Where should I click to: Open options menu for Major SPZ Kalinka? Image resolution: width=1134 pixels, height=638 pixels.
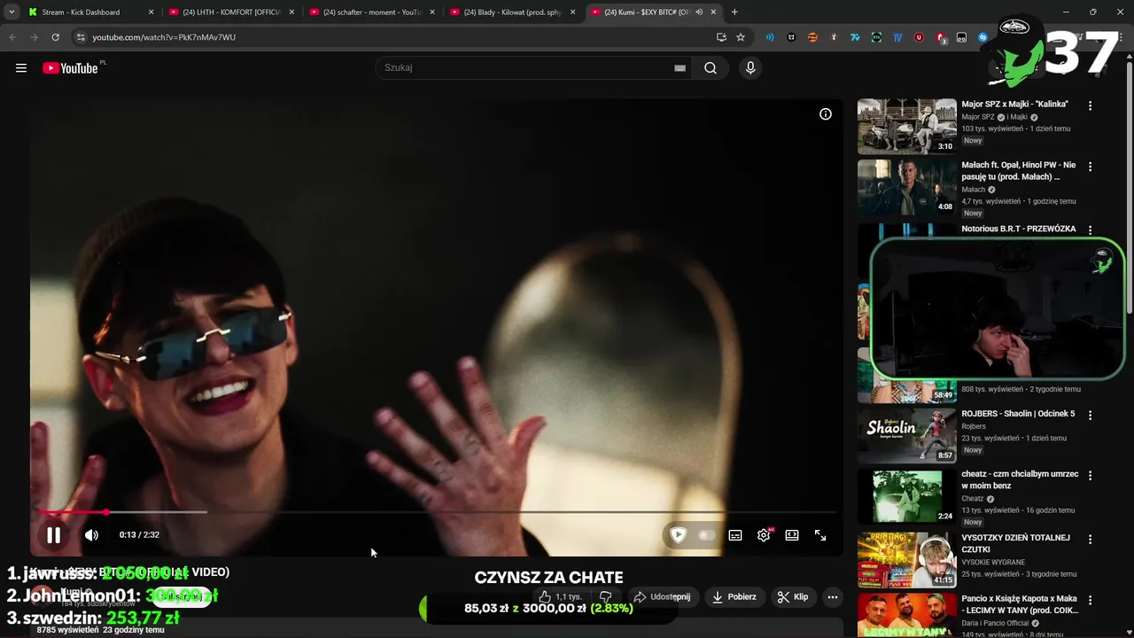(x=1090, y=105)
